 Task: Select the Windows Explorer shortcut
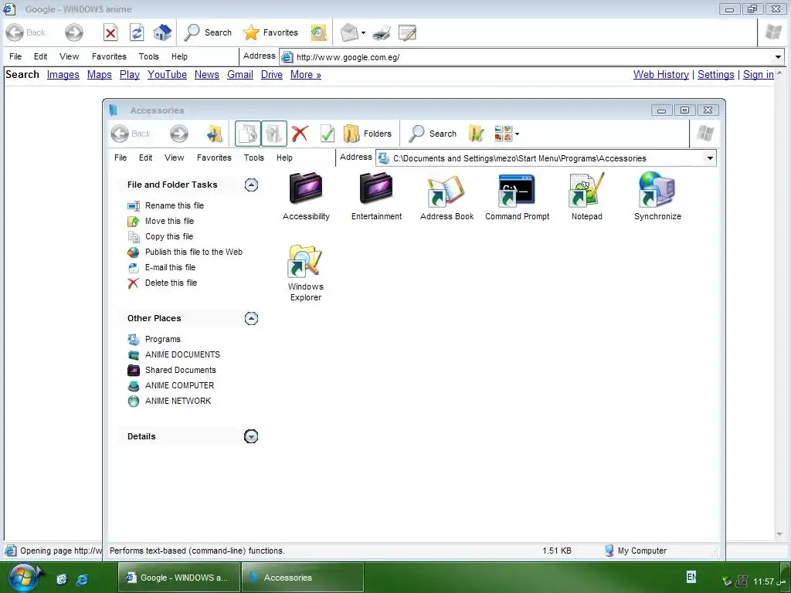[306, 273]
